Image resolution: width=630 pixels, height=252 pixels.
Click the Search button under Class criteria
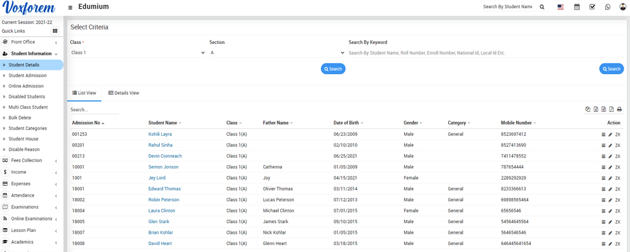point(333,69)
